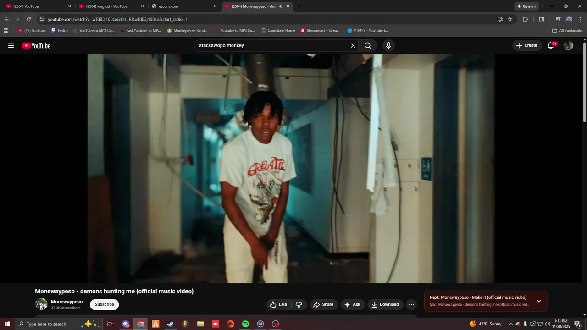Open the clock and date flyout
This screenshot has width=587, height=330.
coord(561,324)
